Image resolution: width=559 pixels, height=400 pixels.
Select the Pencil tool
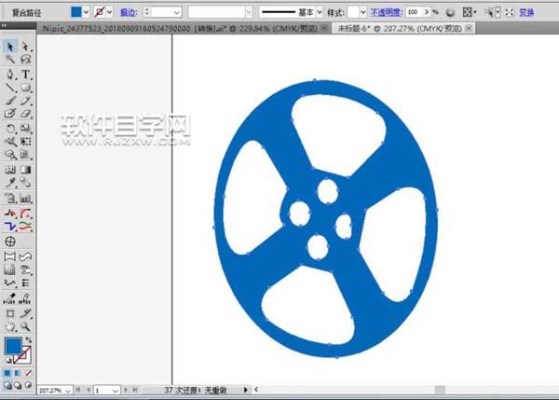[x=25, y=101]
